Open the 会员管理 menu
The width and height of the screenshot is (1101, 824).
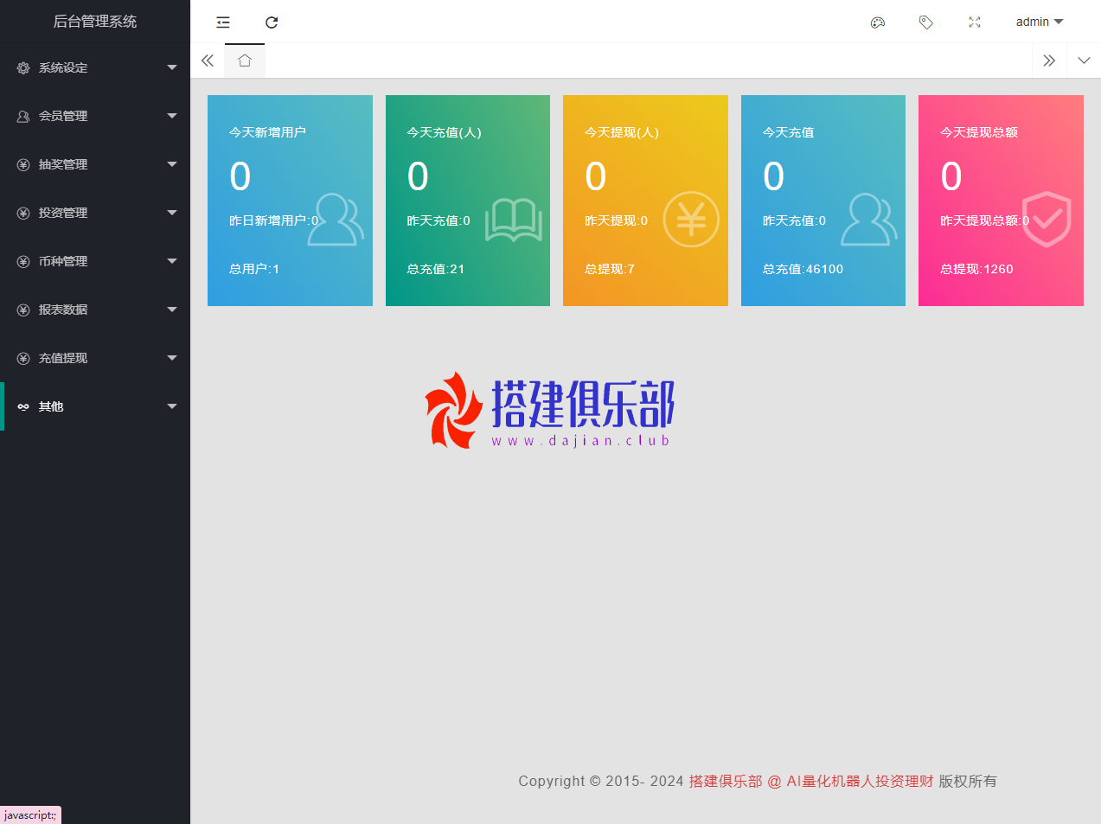coord(95,116)
